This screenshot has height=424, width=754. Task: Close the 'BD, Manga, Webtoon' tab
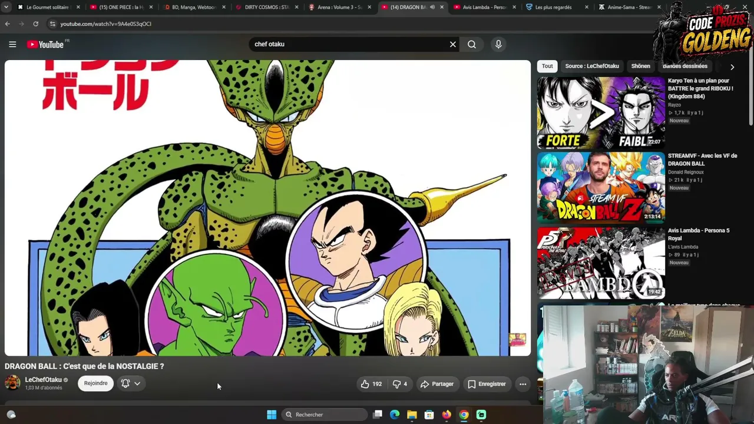coord(224,7)
